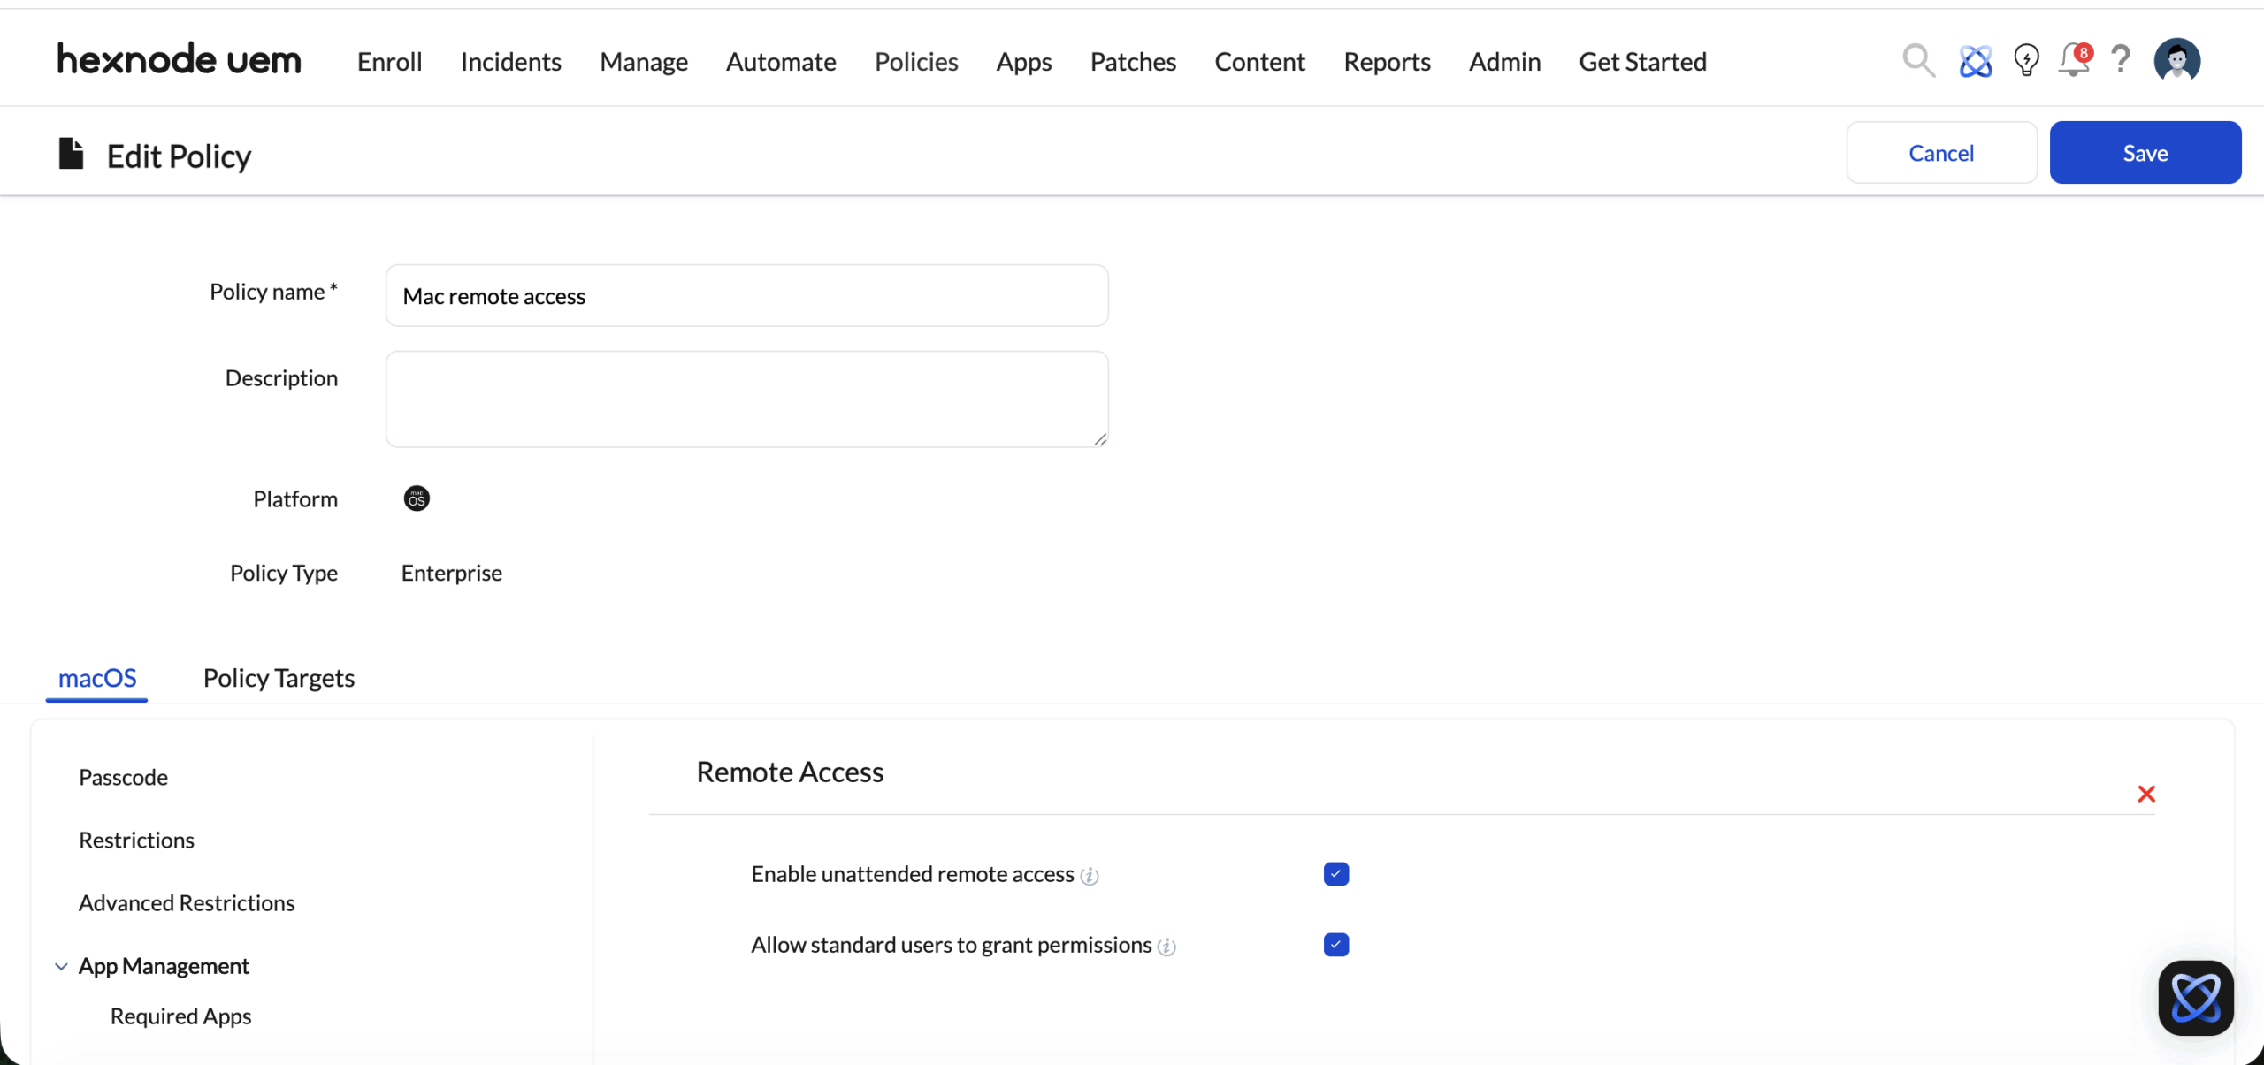Click the Policy name input field
Image resolution: width=2264 pixels, height=1065 pixels.
tap(746, 296)
